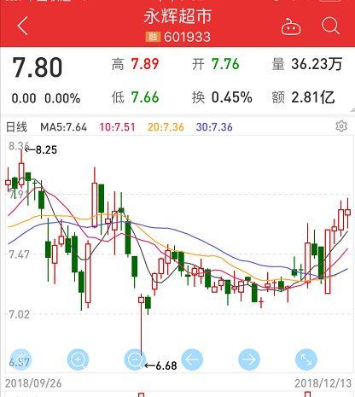Viewport: 355px width, 397px height.
Task: Tap the 8.25 high marker on chart
Action: coord(41,149)
